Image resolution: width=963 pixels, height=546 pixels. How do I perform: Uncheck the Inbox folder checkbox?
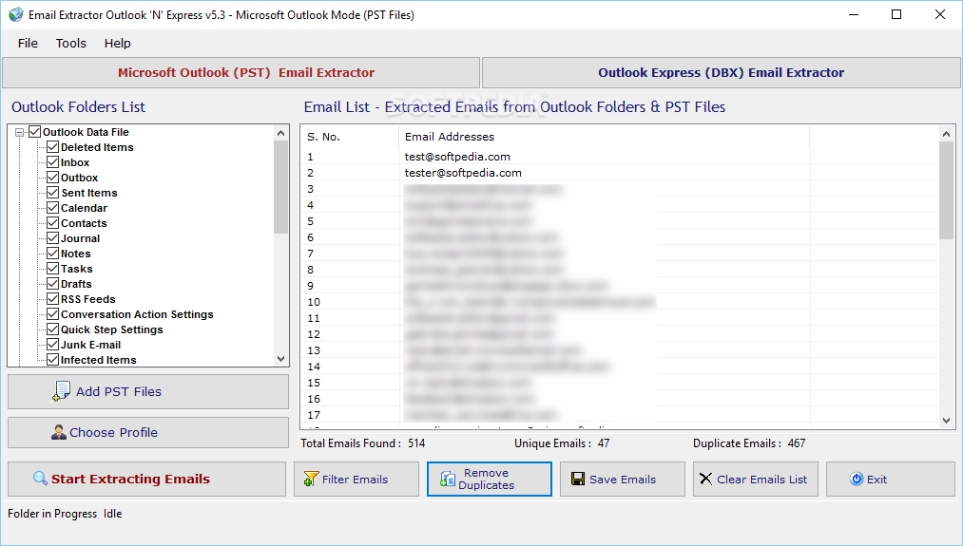(x=53, y=162)
